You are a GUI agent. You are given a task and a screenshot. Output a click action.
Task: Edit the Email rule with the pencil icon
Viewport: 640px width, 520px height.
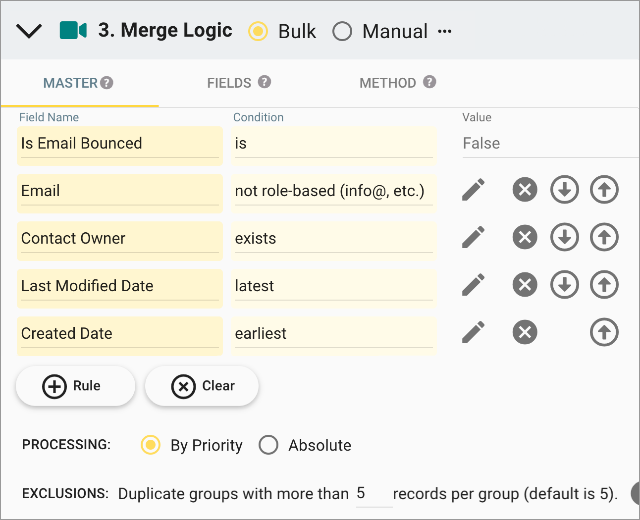click(x=473, y=190)
